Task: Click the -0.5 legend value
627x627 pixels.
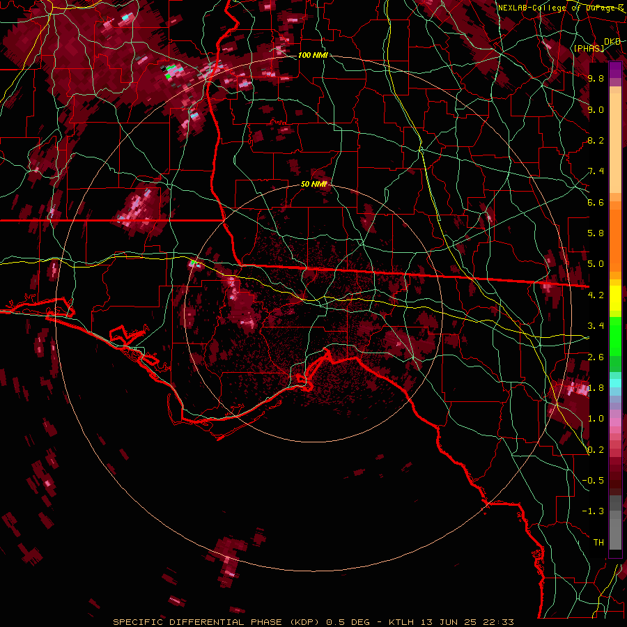Action: [593, 481]
